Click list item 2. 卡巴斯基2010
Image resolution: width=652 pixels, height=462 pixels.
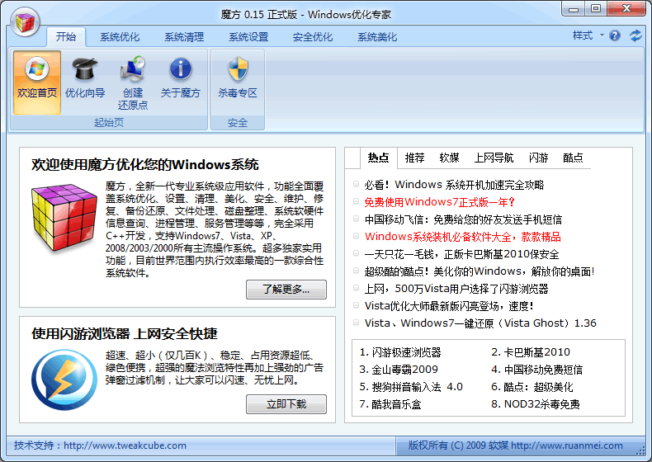click(531, 352)
